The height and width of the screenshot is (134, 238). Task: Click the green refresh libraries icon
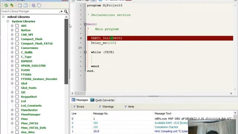coord(6,6)
